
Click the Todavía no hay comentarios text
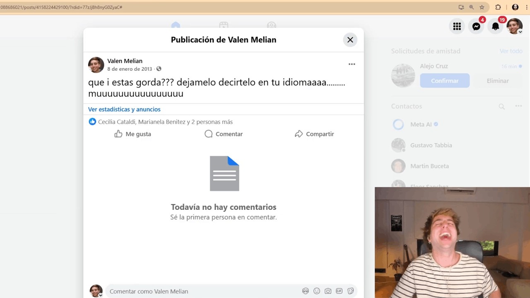224,207
